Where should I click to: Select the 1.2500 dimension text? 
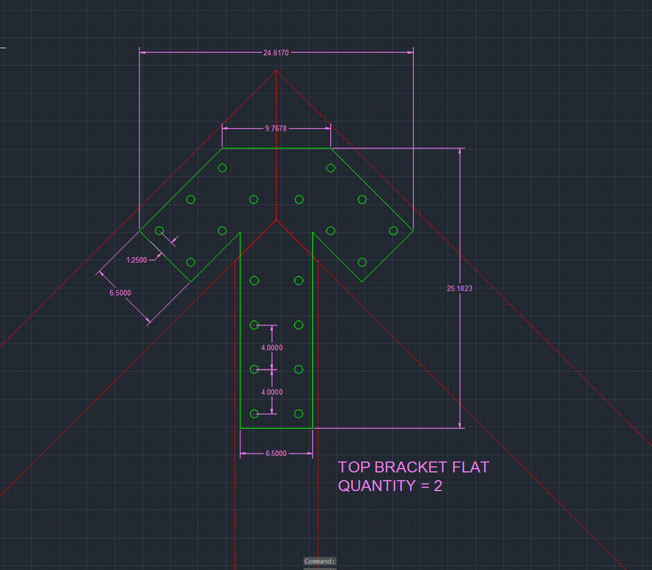pos(138,260)
